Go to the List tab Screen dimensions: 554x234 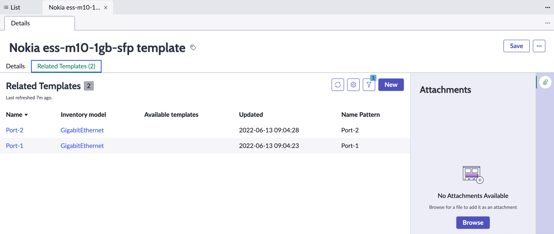click(x=12, y=7)
